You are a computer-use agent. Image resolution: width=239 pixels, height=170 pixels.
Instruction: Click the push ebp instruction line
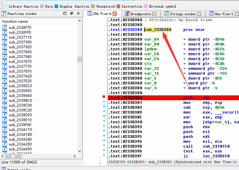tap(173, 98)
